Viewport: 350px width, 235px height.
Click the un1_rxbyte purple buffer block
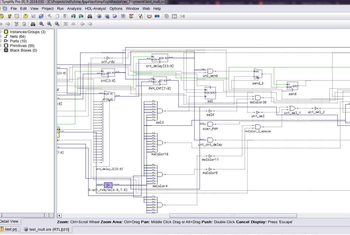[108, 185]
